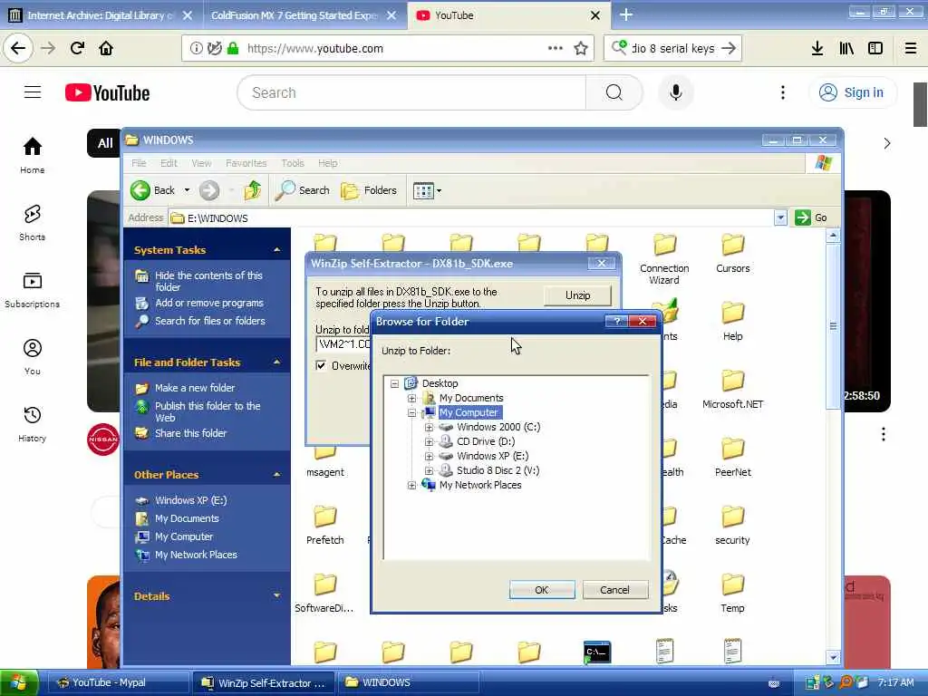Click the WINDOWS taskbar button

click(409, 682)
